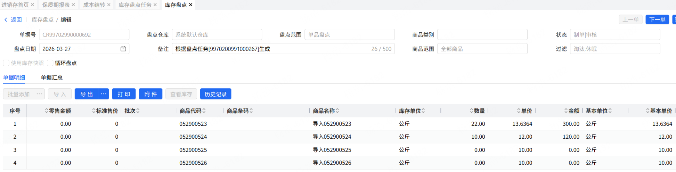Open 历史记录 button
Image resolution: width=676 pixels, height=172 pixels.
[x=215, y=94]
